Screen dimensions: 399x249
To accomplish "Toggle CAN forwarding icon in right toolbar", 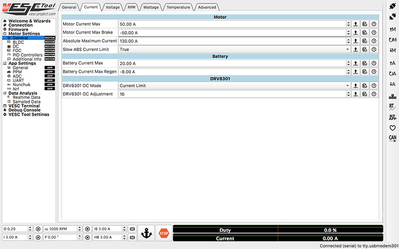I will (392, 138).
